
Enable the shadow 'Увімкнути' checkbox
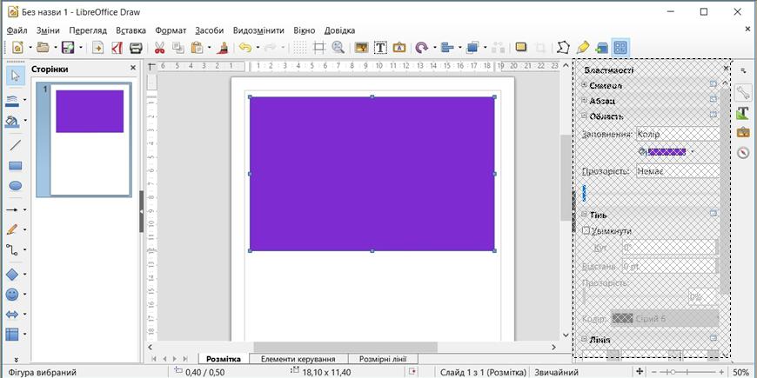click(x=586, y=231)
